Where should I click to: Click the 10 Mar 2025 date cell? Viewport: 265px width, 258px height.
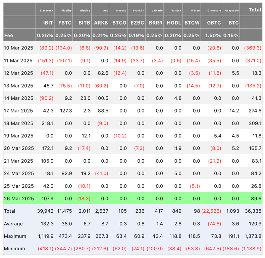point(18,48)
